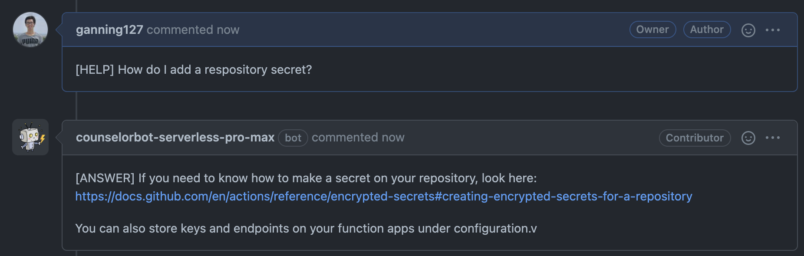Viewport: 804px width, 256px height.
Task: Open ganning127 username link
Action: (109, 30)
